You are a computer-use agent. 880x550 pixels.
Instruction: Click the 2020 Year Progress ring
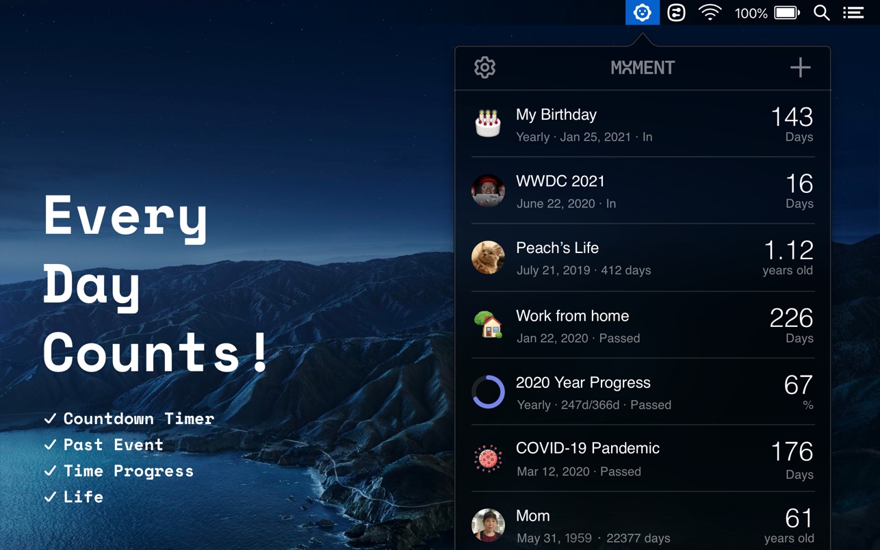point(488,392)
